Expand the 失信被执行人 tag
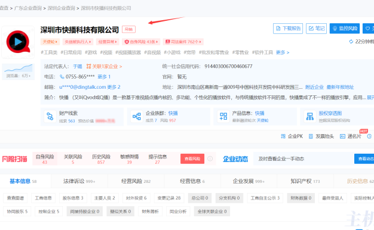374x230 pixels. point(78,42)
